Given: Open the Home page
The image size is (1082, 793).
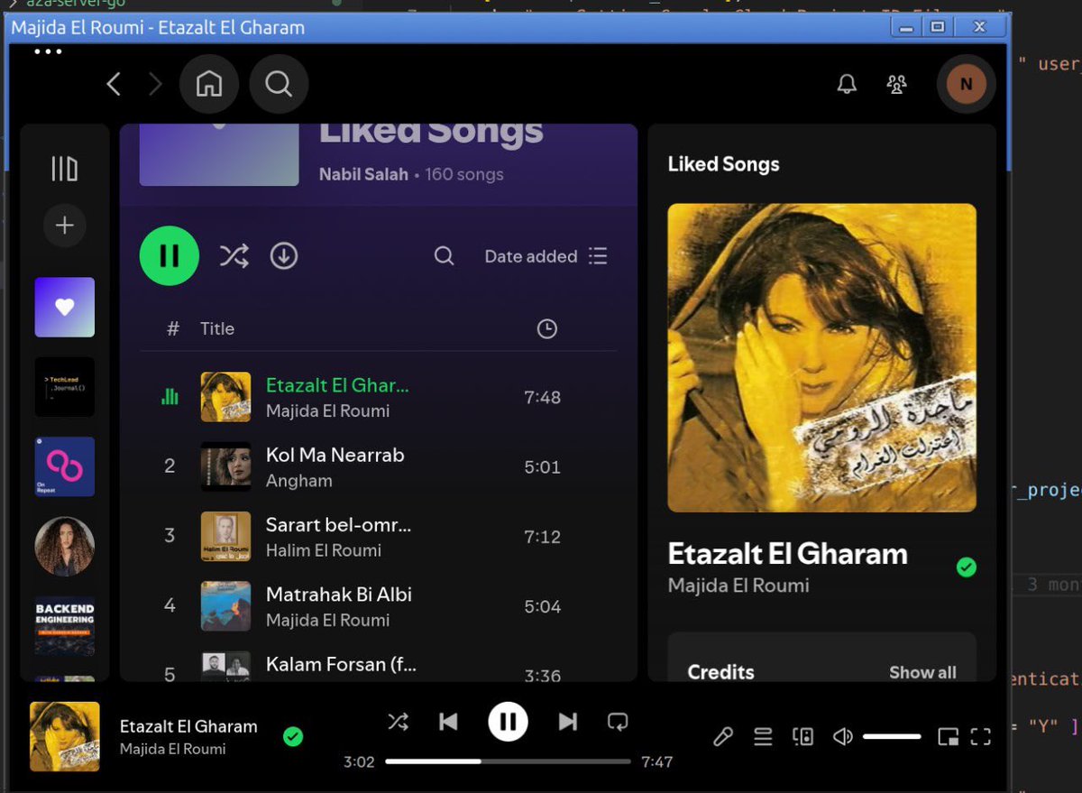Looking at the screenshot, I should 209,85.
